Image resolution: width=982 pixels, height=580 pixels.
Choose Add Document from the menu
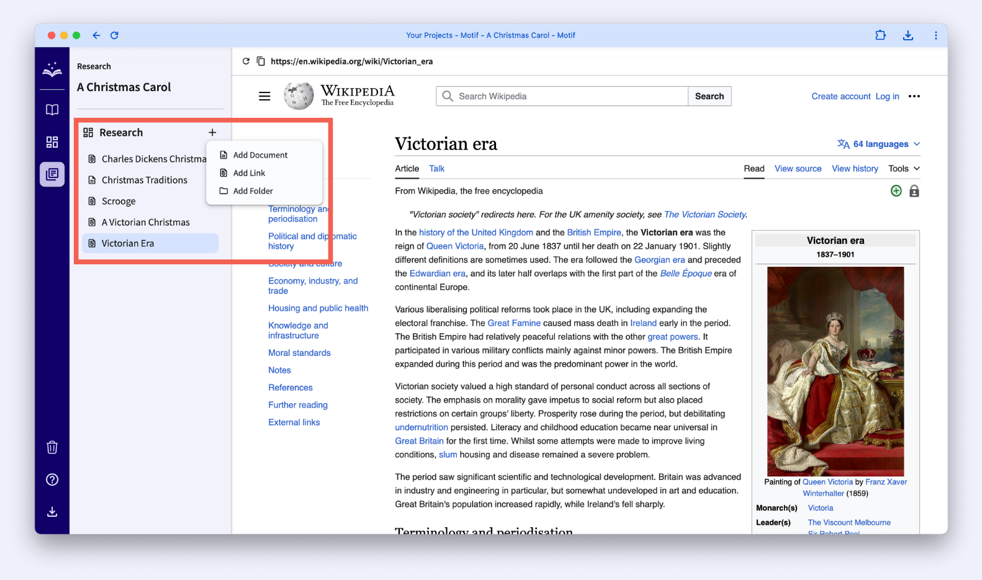coord(264,155)
